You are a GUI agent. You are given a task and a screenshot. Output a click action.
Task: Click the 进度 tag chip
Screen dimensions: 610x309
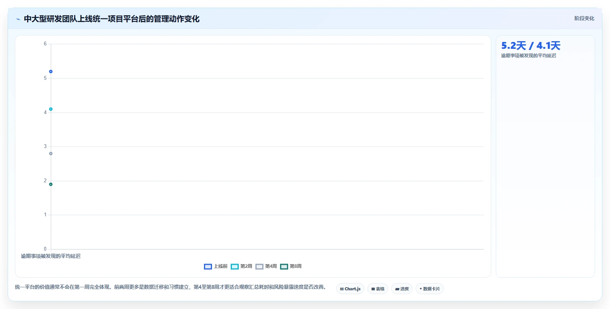[402, 289]
